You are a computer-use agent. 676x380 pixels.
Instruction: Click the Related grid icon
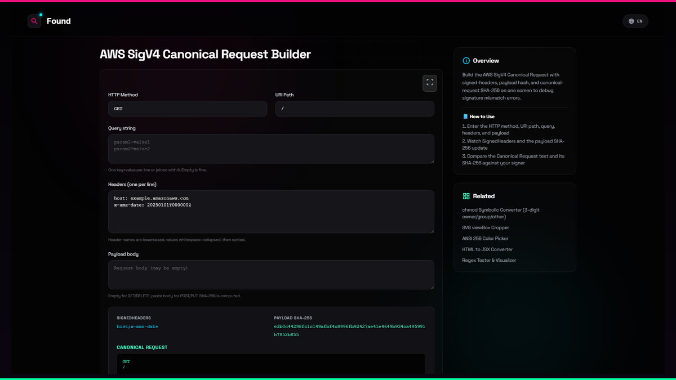pyautogui.click(x=466, y=196)
